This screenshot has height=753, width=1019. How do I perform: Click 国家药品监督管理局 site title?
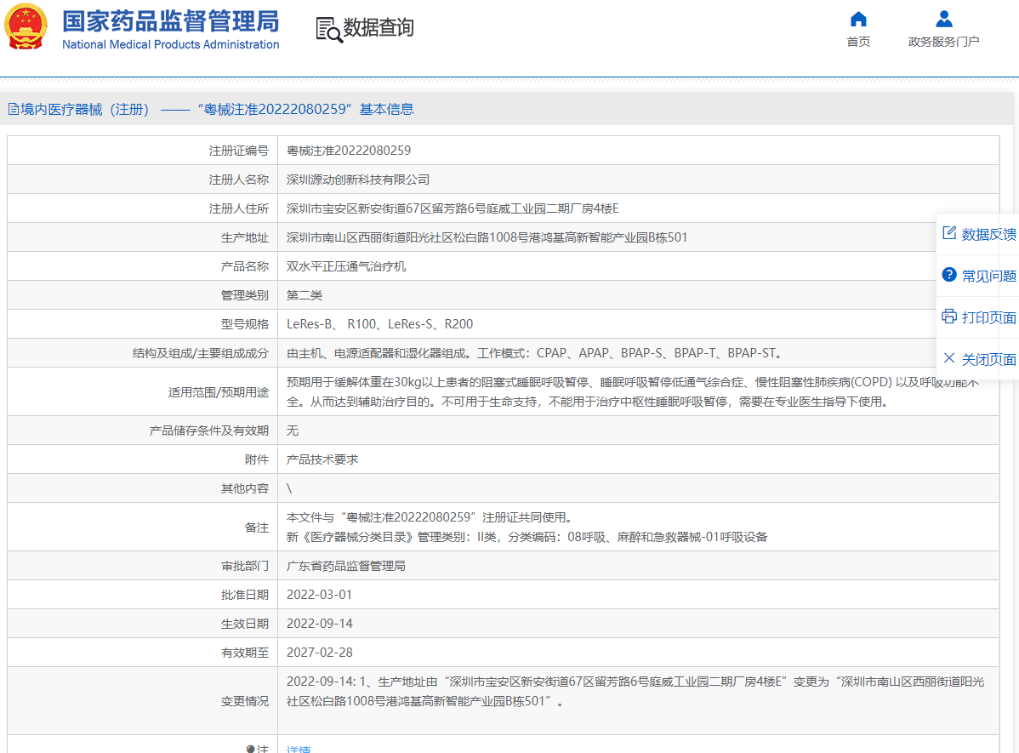[170, 20]
